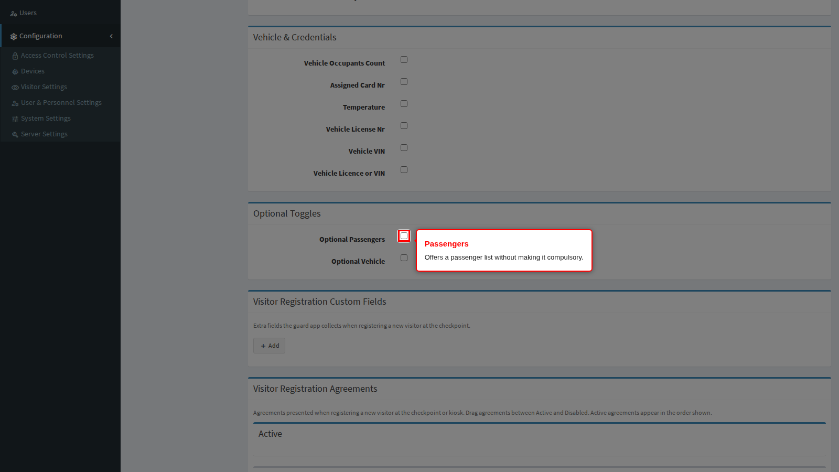The height and width of the screenshot is (472, 839).
Task: Click the User & Personnel Settings icon
Action: (15, 103)
